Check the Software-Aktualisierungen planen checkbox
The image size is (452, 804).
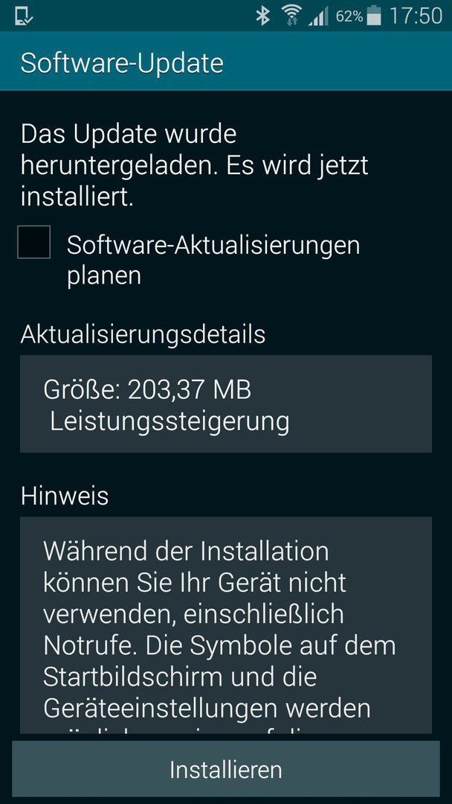(x=33, y=242)
